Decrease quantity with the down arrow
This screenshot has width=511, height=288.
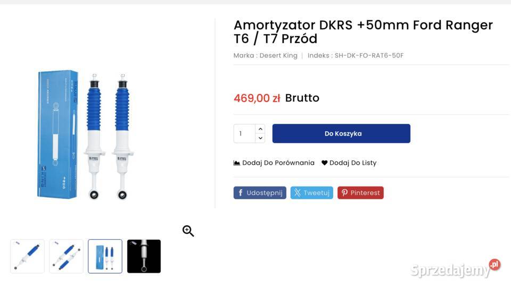coord(260,138)
